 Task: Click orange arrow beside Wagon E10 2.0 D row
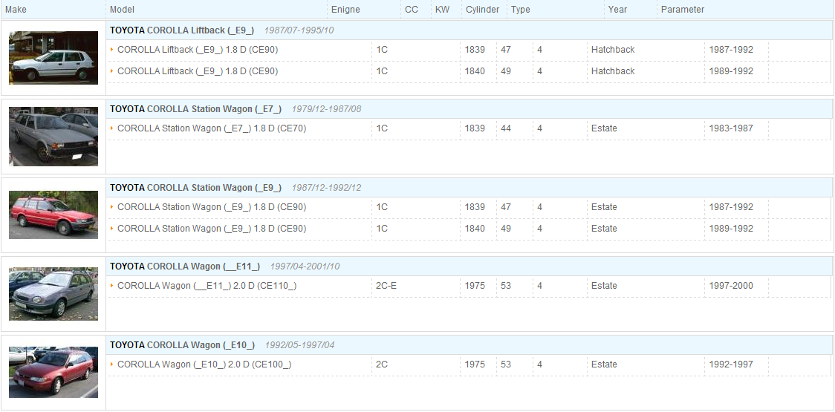pos(112,364)
